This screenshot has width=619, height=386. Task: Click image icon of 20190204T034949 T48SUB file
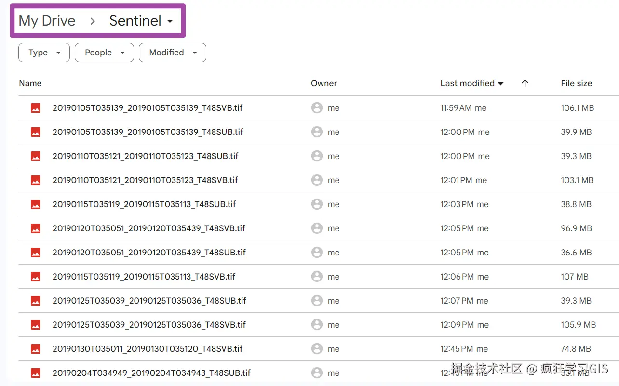36,373
